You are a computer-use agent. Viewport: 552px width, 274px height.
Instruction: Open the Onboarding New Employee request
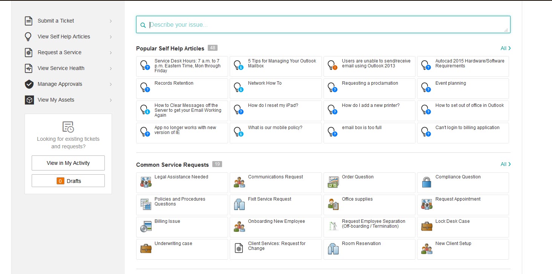point(276,221)
